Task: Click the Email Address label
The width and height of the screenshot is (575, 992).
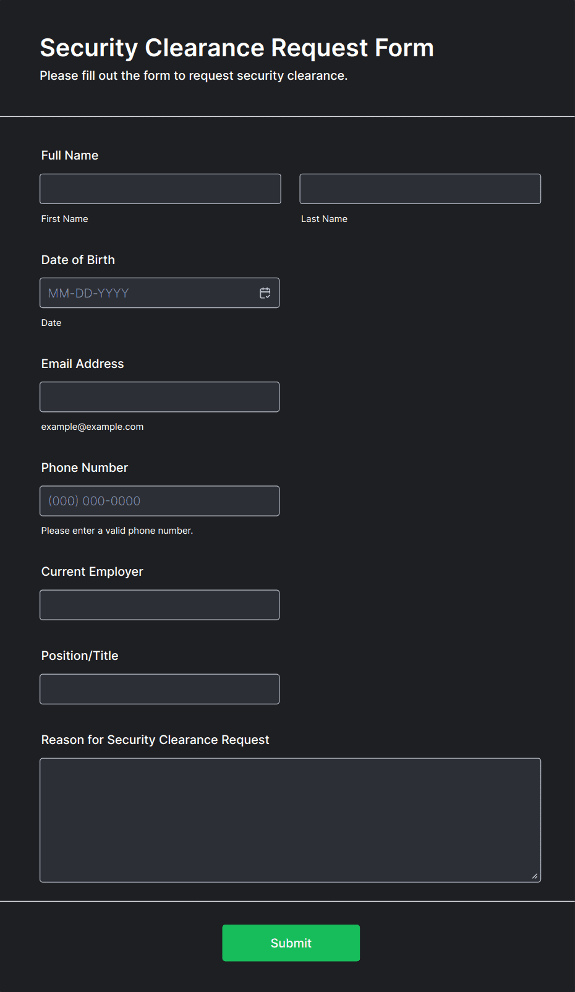Action: coord(83,364)
